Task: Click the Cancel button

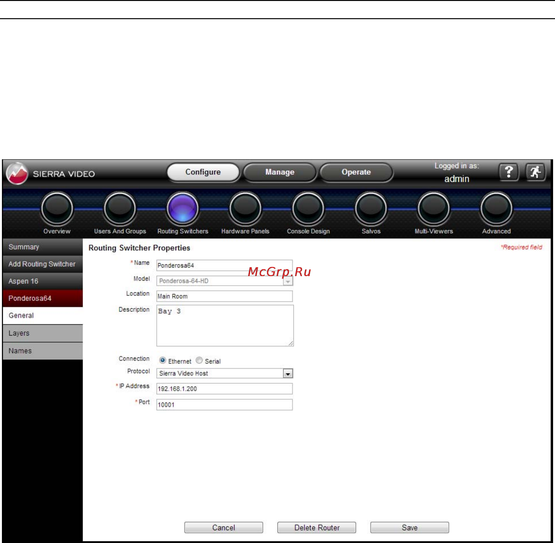Action: pos(224,528)
